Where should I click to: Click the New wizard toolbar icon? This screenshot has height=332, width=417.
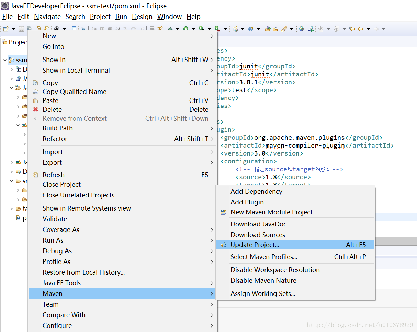(x=5, y=29)
